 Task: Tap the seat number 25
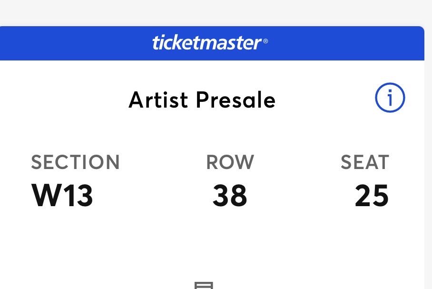pyautogui.click(x=372, y=195)
